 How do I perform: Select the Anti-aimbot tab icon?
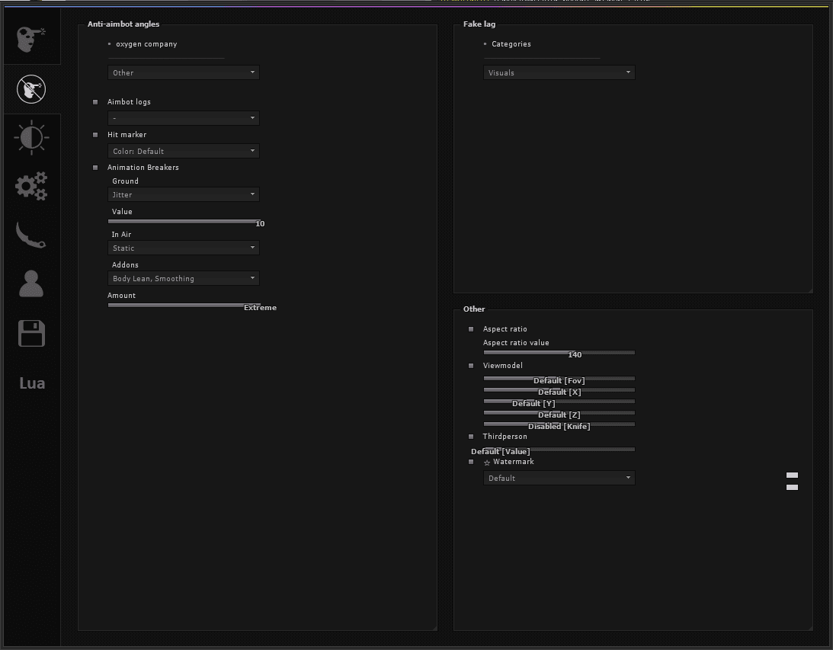(x=31, y=88)
